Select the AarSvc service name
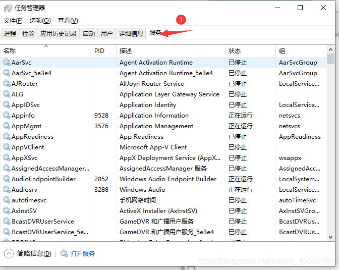339x270 pixels. coord(21,63)
